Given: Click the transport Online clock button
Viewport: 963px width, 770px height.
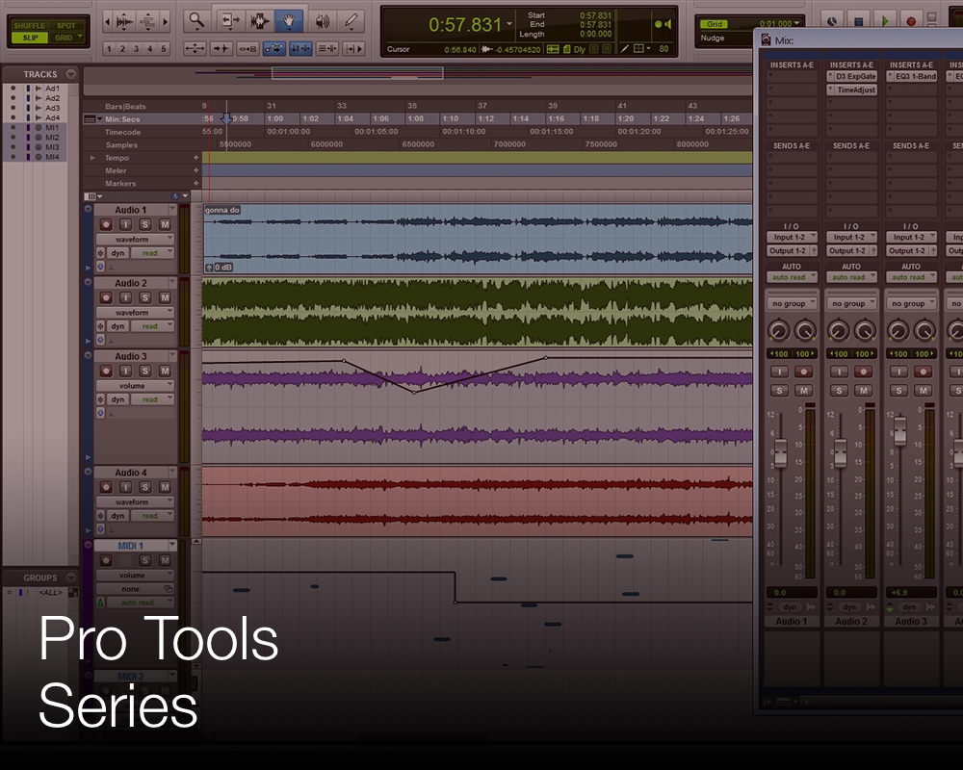Looking at the screenshot, I should pyautogui.click(x=832, y=21).
